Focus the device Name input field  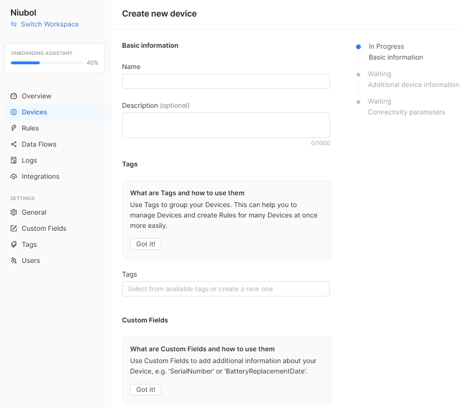[x=226, y=81]
